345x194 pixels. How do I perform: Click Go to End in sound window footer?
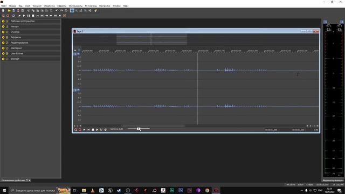(x=88, y=130)
